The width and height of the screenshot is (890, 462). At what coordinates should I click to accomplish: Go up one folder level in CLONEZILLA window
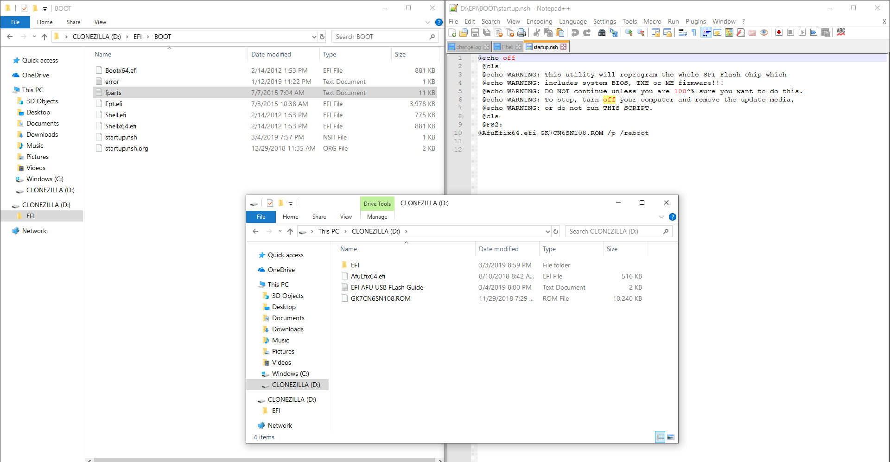(290, 231)
